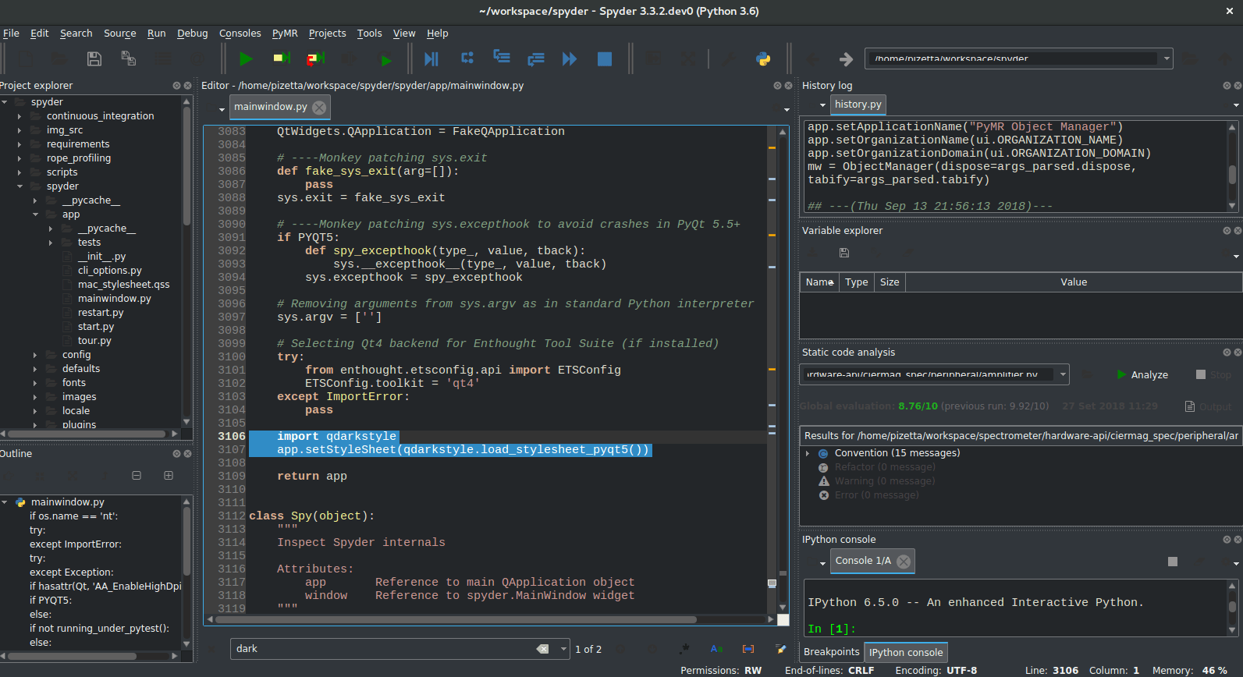Click into the find field containing 'dark'
Viewport: 1243px width, 677px height.
pyautogui.click(x=382, y=649)
